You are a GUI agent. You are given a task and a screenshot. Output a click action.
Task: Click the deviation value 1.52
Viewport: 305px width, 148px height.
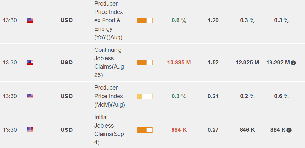(213, 63)
